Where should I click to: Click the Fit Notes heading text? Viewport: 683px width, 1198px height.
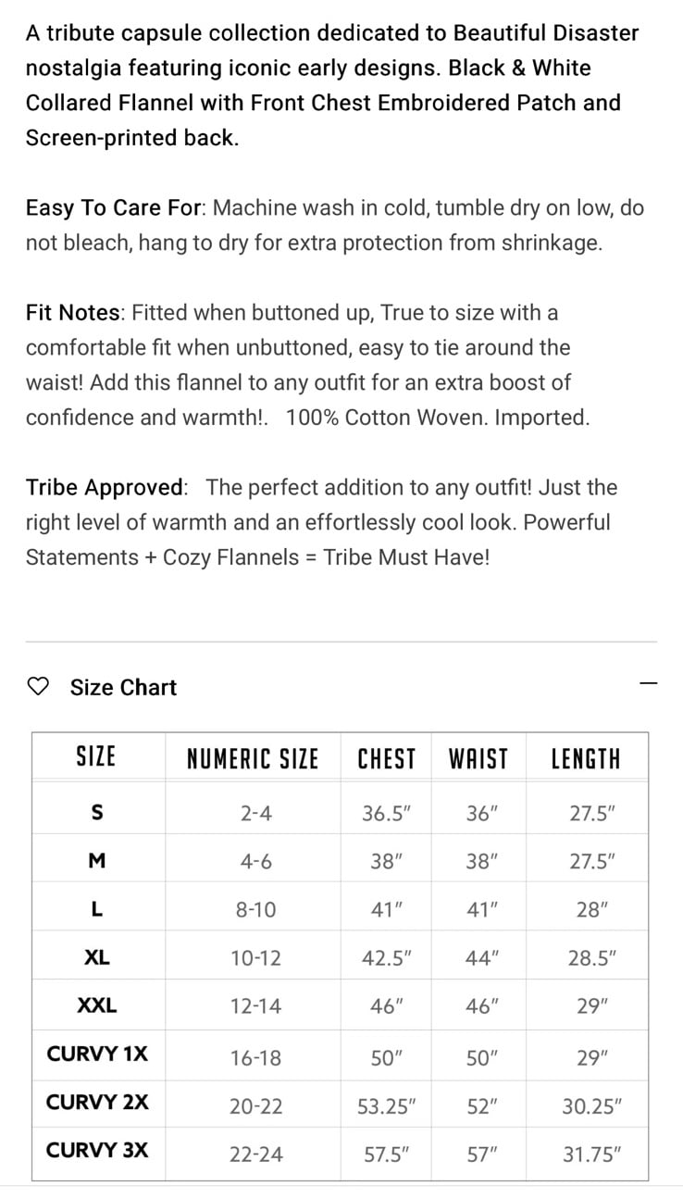point(73,312)
